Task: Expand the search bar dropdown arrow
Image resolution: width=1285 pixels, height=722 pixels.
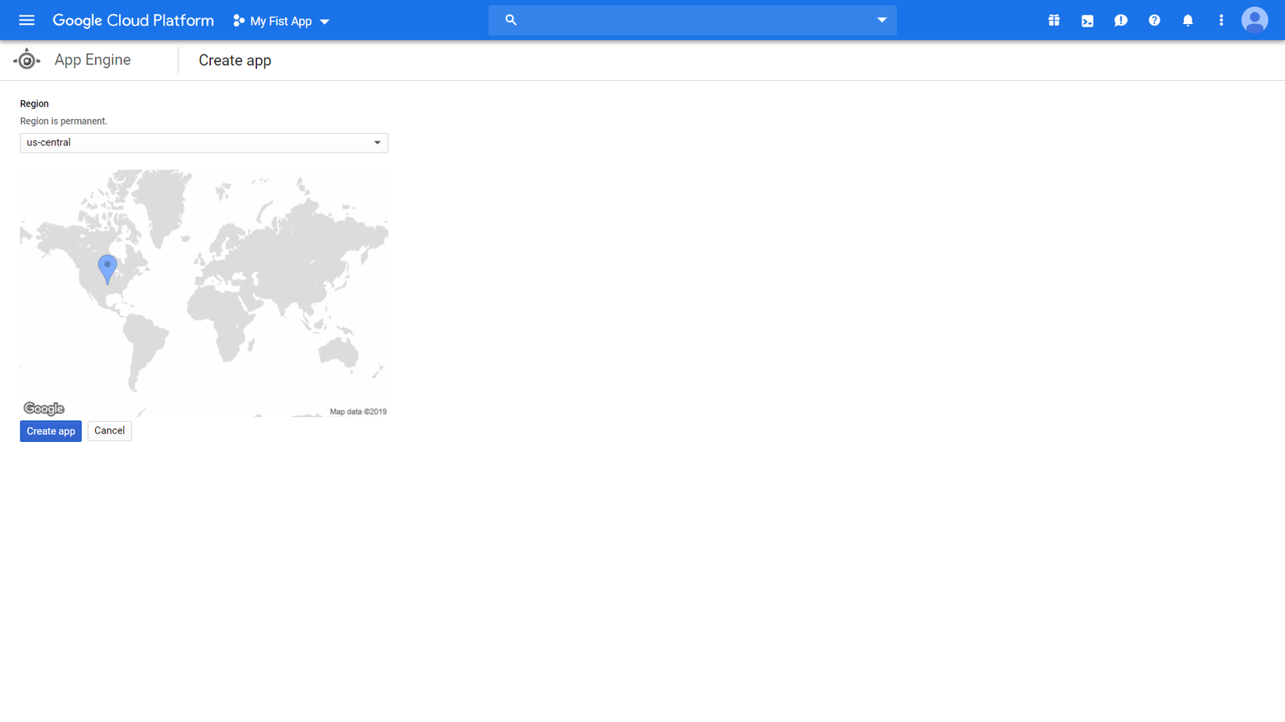Action: coord(882,20)
